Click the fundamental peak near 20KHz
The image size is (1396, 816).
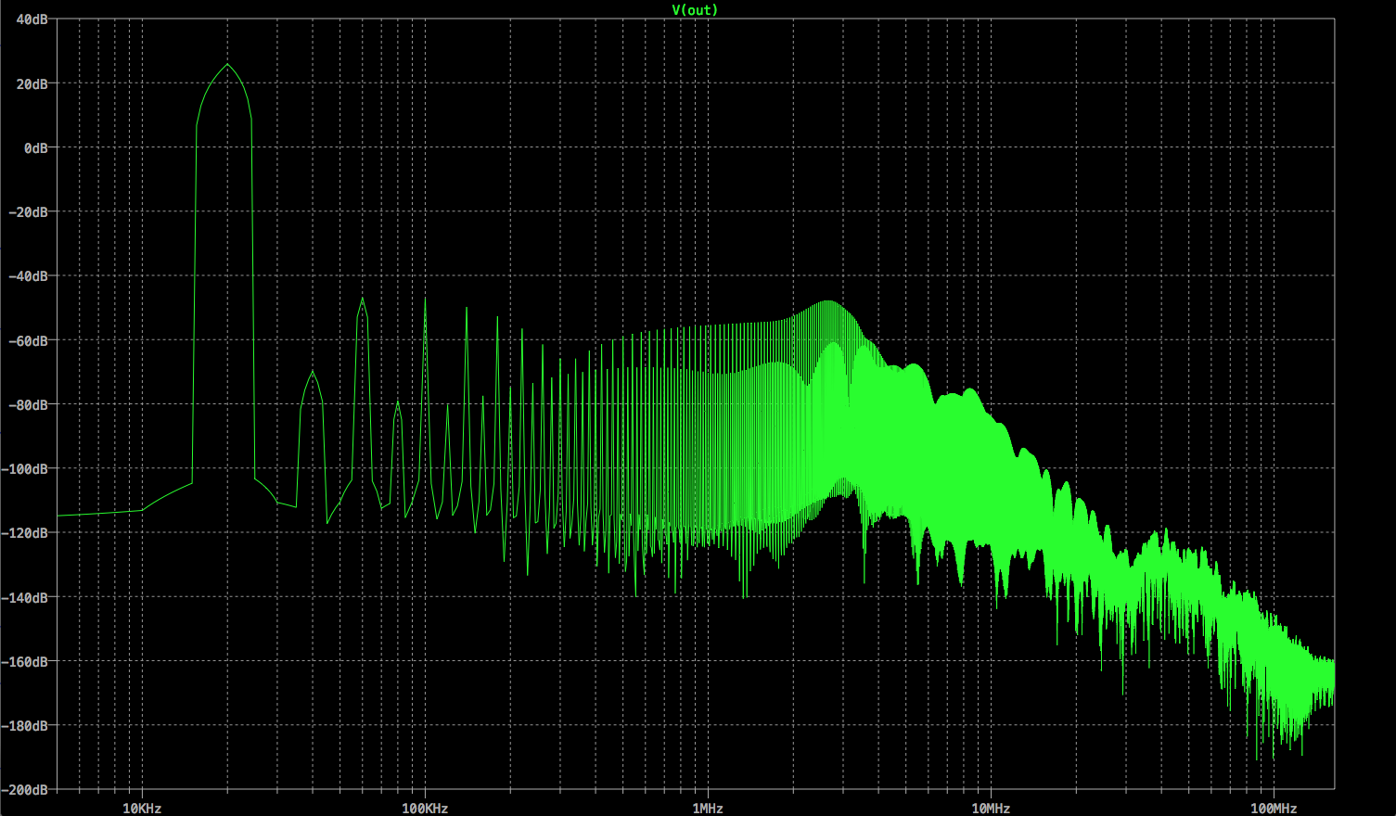227,65
